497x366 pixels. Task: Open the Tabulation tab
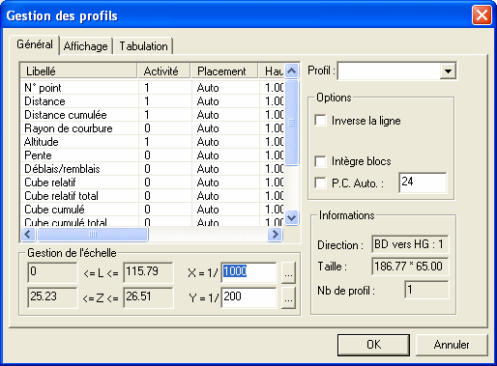[143, 46]
